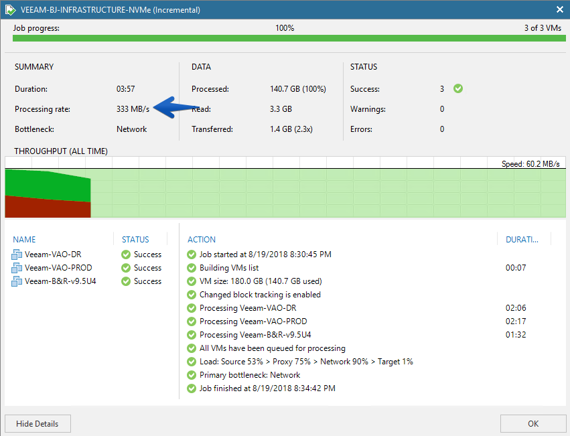Click the 'THROUGHPUT (ALL TIME)' heading
The image size is (570, 436).
tap(61, 151)
